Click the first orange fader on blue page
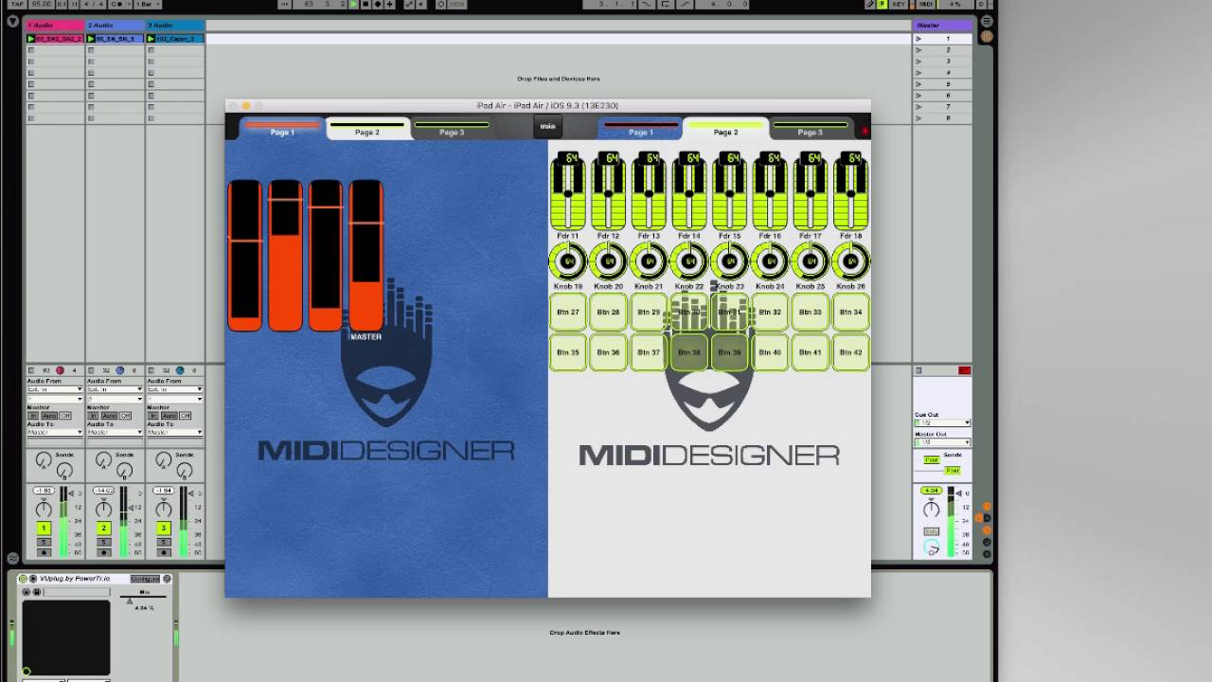 (x=244, y=255)
